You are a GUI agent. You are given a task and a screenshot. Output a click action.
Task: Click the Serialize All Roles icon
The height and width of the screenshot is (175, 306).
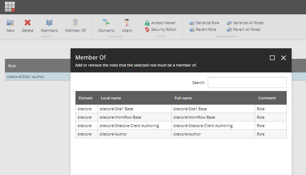[229, 23]
